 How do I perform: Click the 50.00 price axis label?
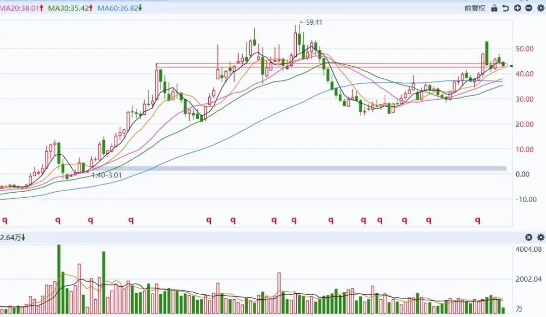click(524, 49)
